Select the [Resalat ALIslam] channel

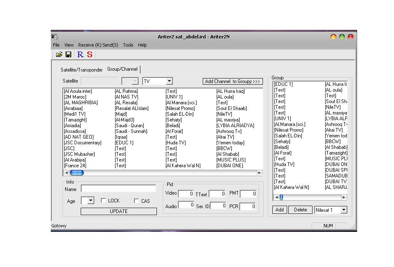coord(131,108)
